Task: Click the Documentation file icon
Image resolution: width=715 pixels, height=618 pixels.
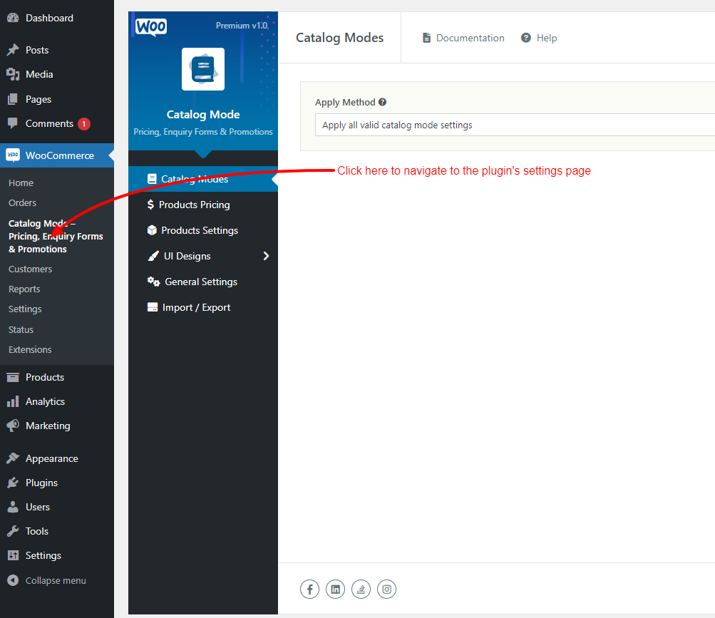Action: (x=426, y=38)
